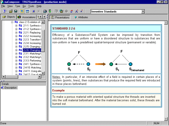Click the Open folder toolbar icon
The image size is (169, 126).
[x=11, y=11]
